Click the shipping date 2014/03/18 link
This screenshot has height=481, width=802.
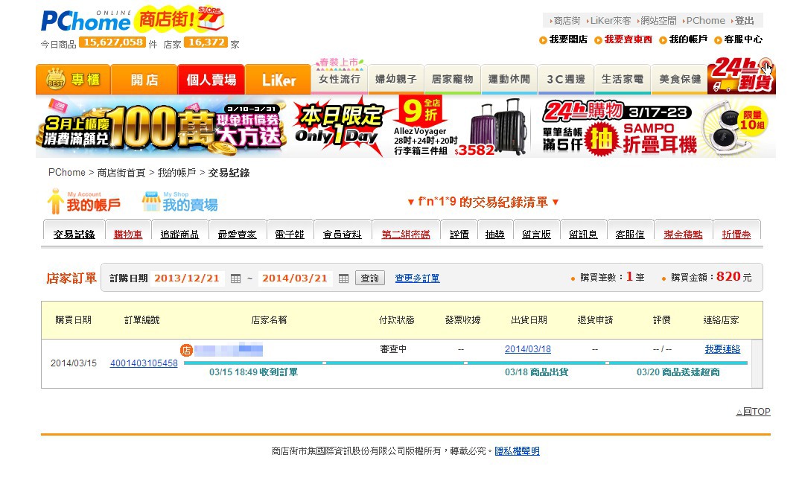pos(528,349)
